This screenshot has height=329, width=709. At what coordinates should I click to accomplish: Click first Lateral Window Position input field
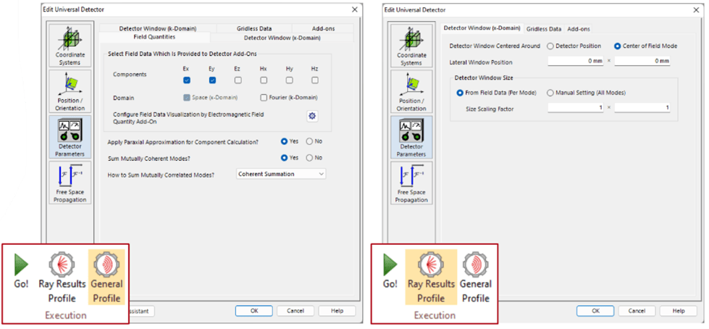pyautogui.click(x=575, y=62)
